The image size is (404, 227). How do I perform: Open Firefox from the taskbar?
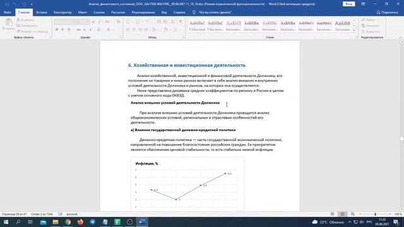coord(80,222)
